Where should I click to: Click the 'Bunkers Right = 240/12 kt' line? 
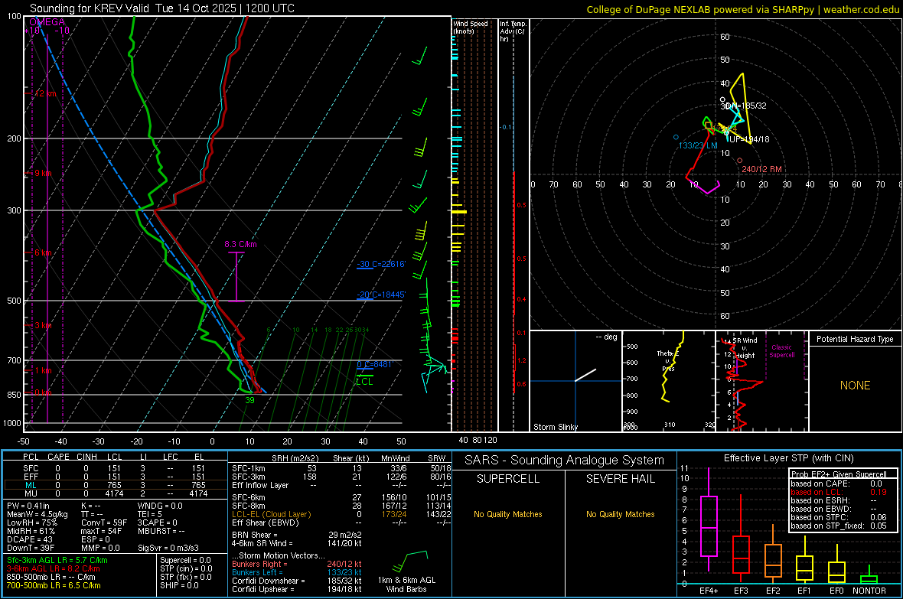(297, 564)
